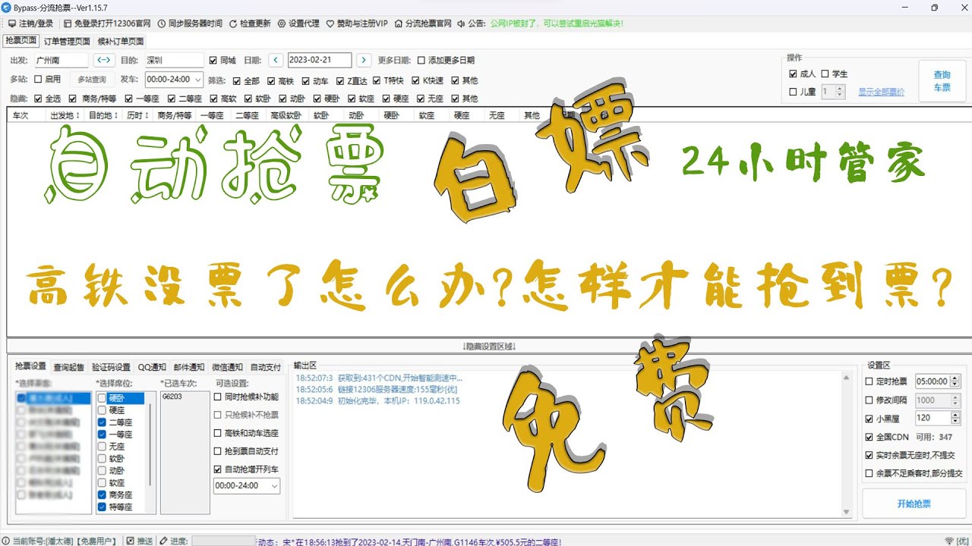Adjust the 儿童 count spinner
The height and width of the screenshot is (546, 972).
click(840, 92)
